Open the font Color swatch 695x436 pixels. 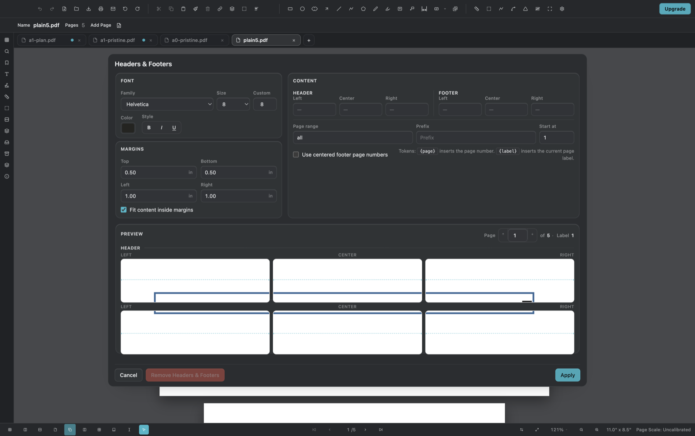(128, 128)
